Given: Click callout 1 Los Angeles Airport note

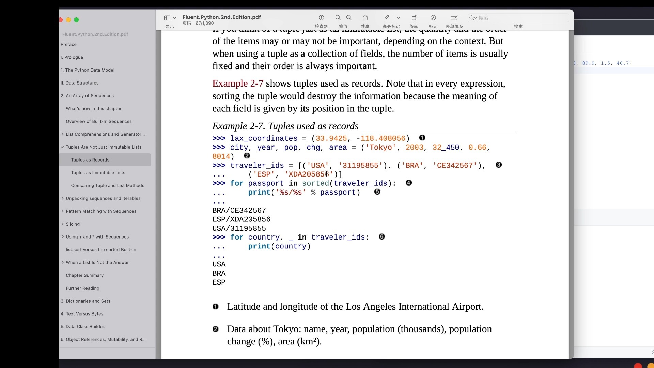Looking at the screenshot, I should tap(355, 307).
